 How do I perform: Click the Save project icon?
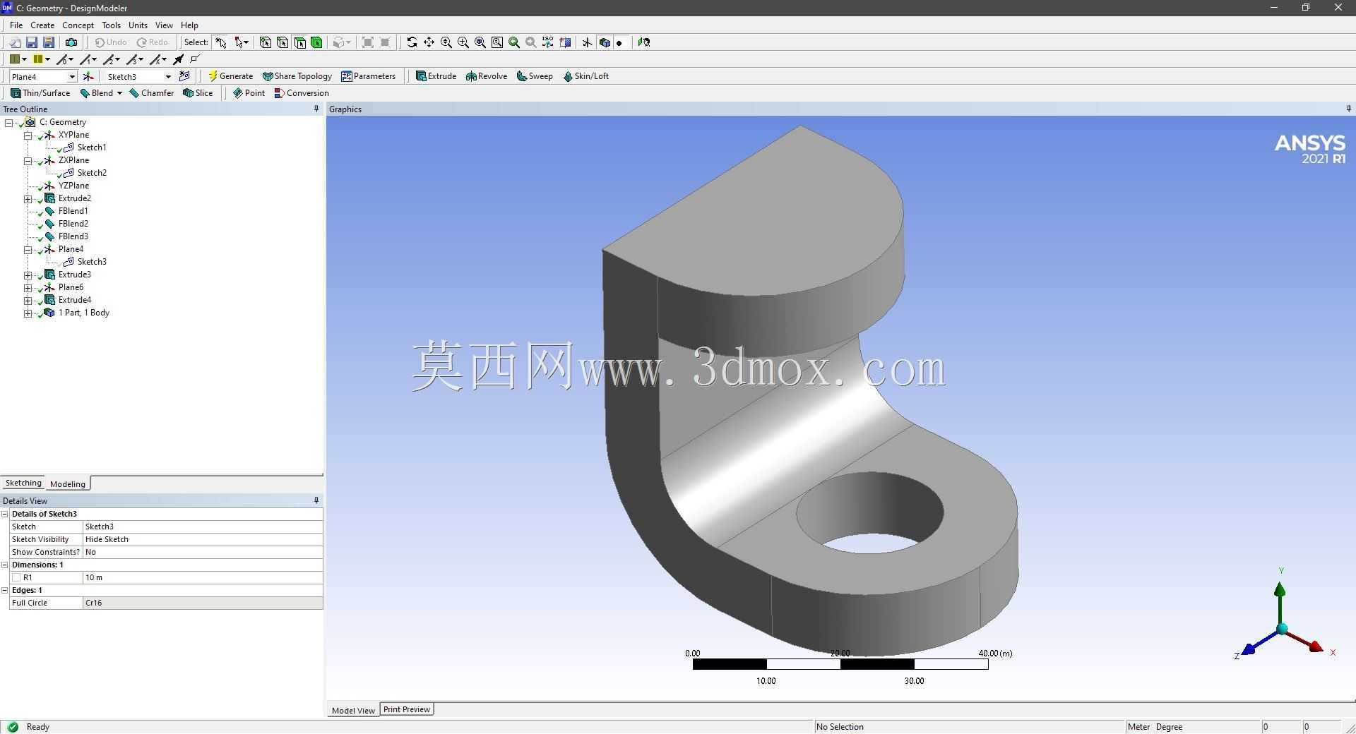32,42
